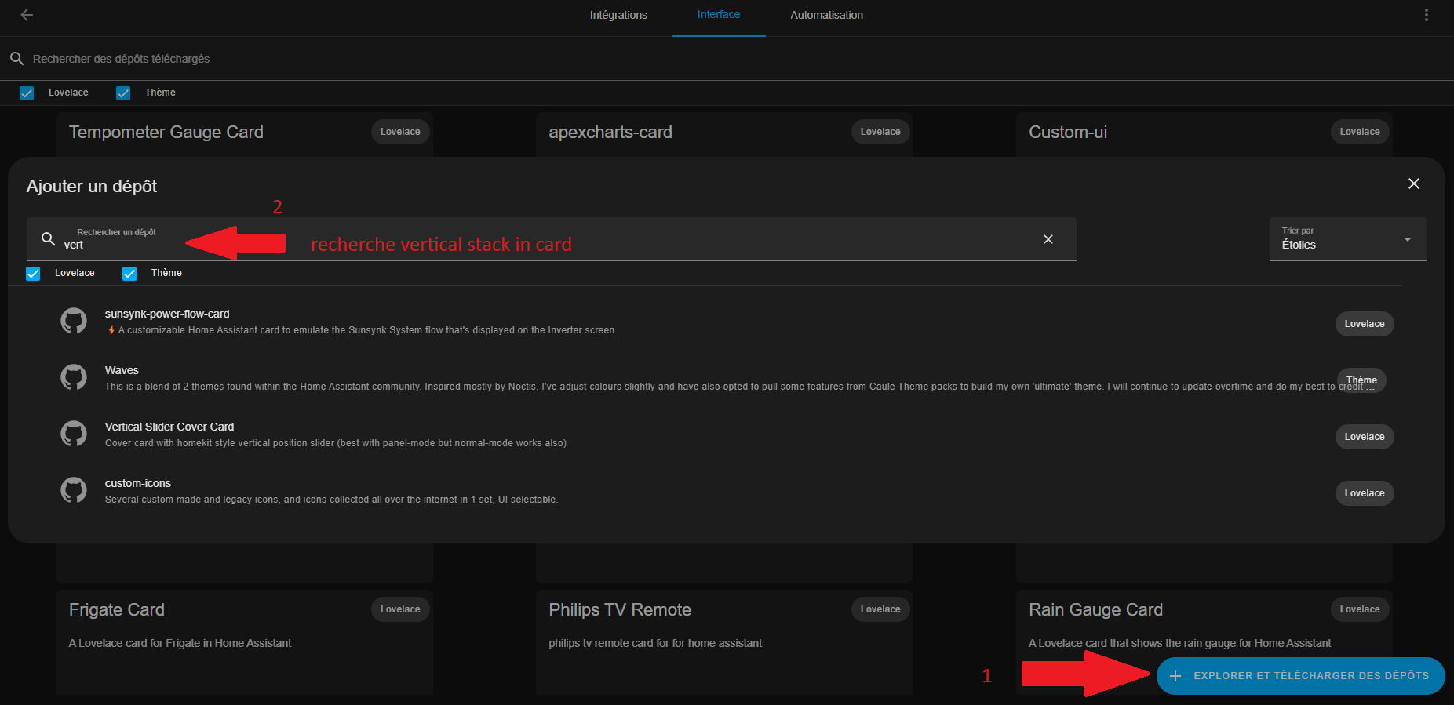Click GitHub icon for Waves theme

click(x=74, y=377)
